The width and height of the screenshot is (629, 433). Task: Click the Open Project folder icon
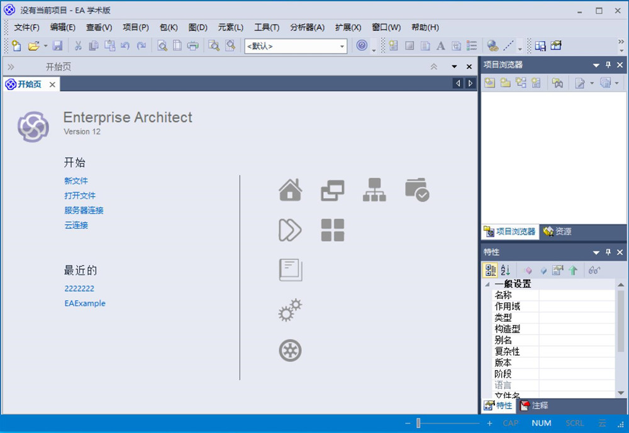click(34, 46)
